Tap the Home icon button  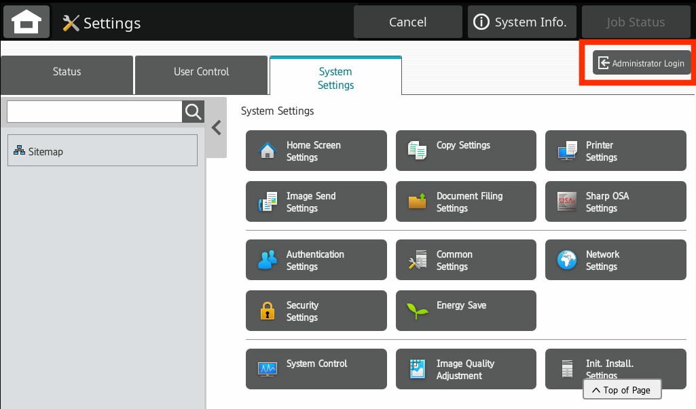click(26, 22)
